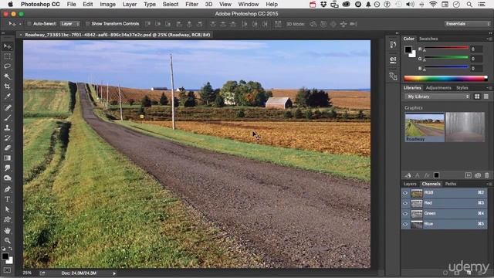
Task: Open the File menu
Action: [x=72, y=4]
